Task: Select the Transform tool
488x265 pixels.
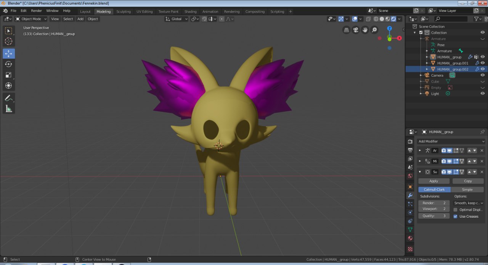Action: (8, 86)
